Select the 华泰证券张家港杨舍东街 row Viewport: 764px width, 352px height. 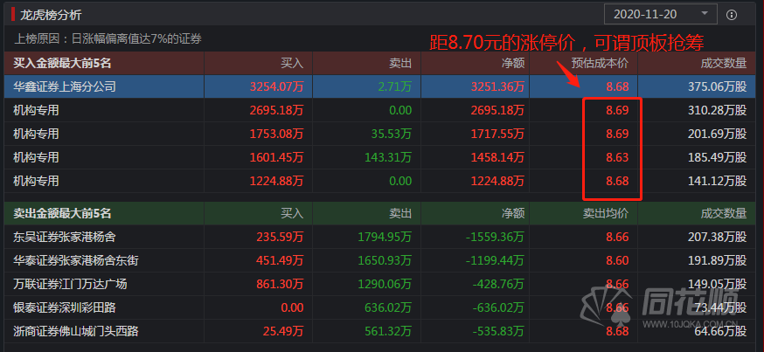tap(381, 260)
